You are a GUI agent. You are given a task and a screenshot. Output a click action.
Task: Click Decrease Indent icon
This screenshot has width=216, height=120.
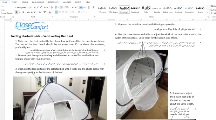point(73,7)
